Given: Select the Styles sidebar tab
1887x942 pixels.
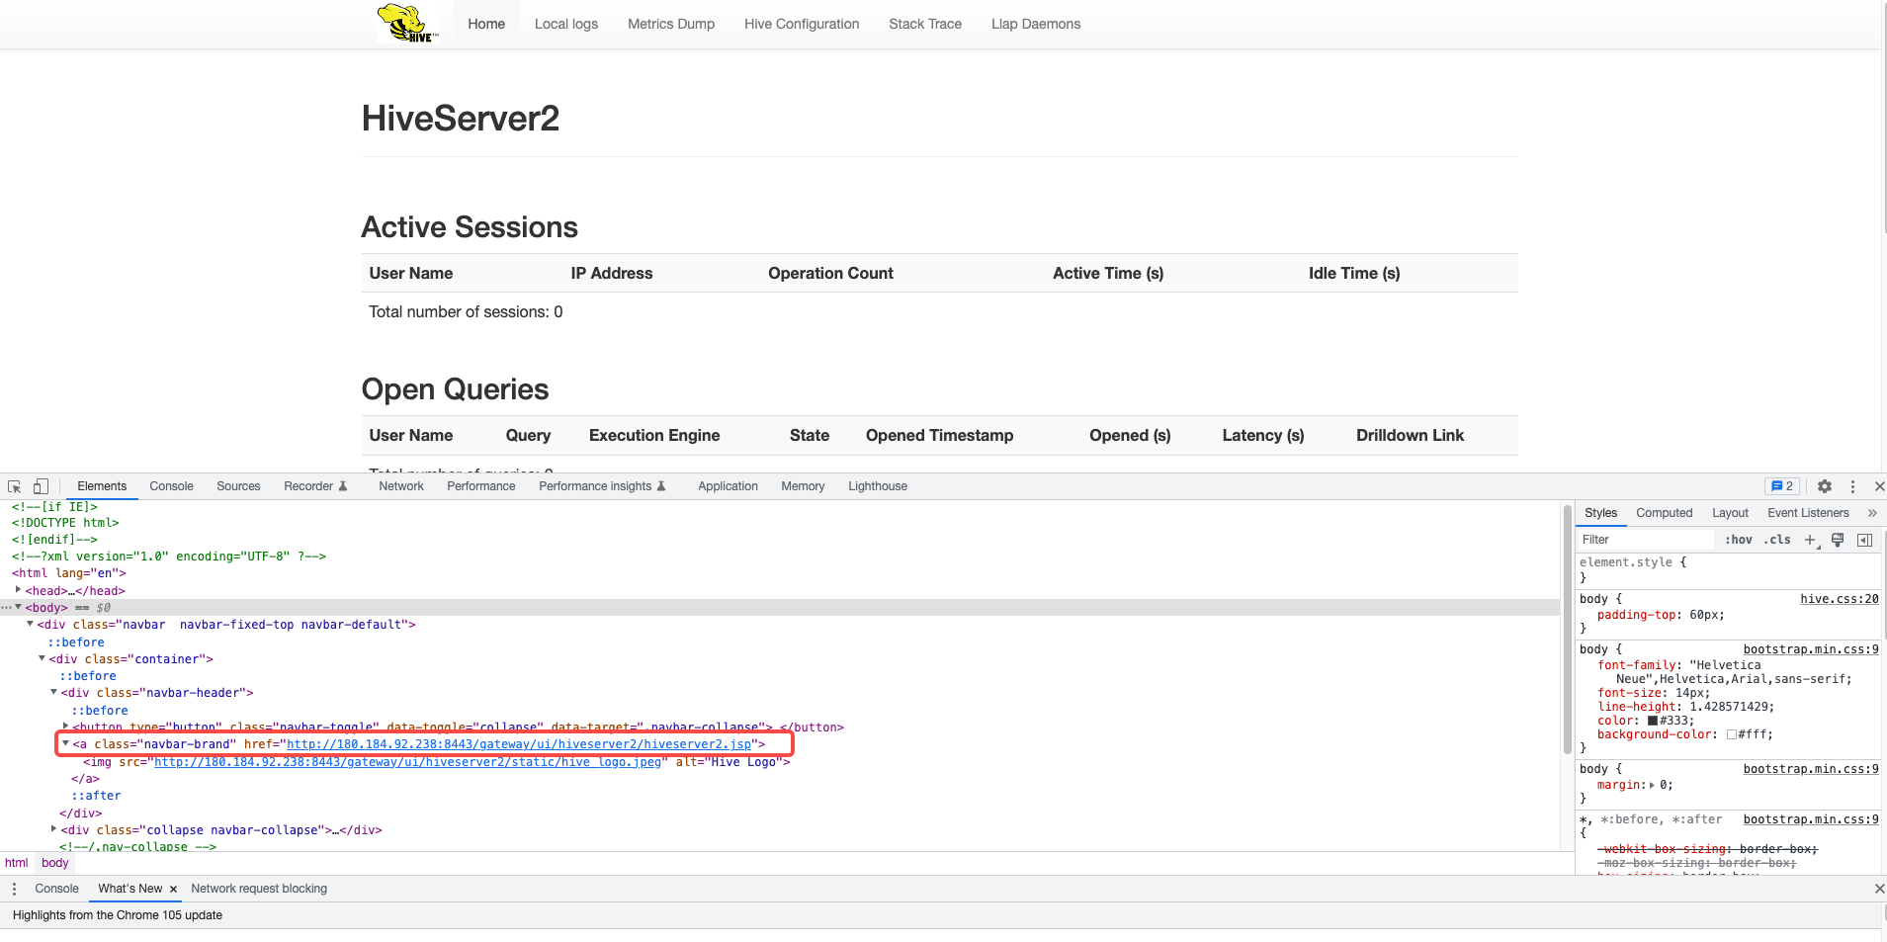Looking at the screenshot, I should pos(1601,513).
